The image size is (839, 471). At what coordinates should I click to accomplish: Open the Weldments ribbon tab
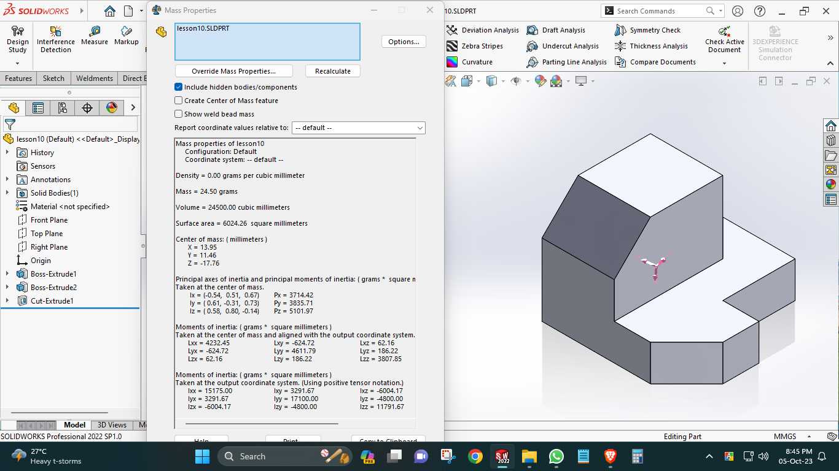[x=94, y=78]
